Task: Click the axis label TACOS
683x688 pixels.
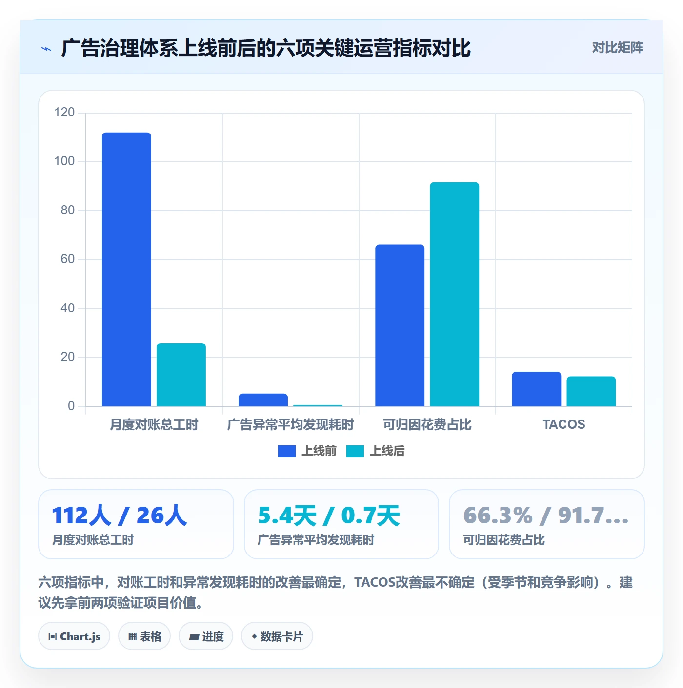Action: 564,424
